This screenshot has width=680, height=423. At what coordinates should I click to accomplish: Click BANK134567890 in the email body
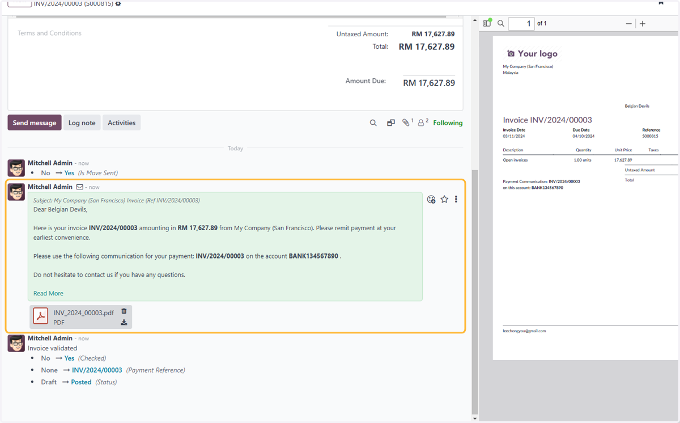pyautogui.click(x=313, y=256)
